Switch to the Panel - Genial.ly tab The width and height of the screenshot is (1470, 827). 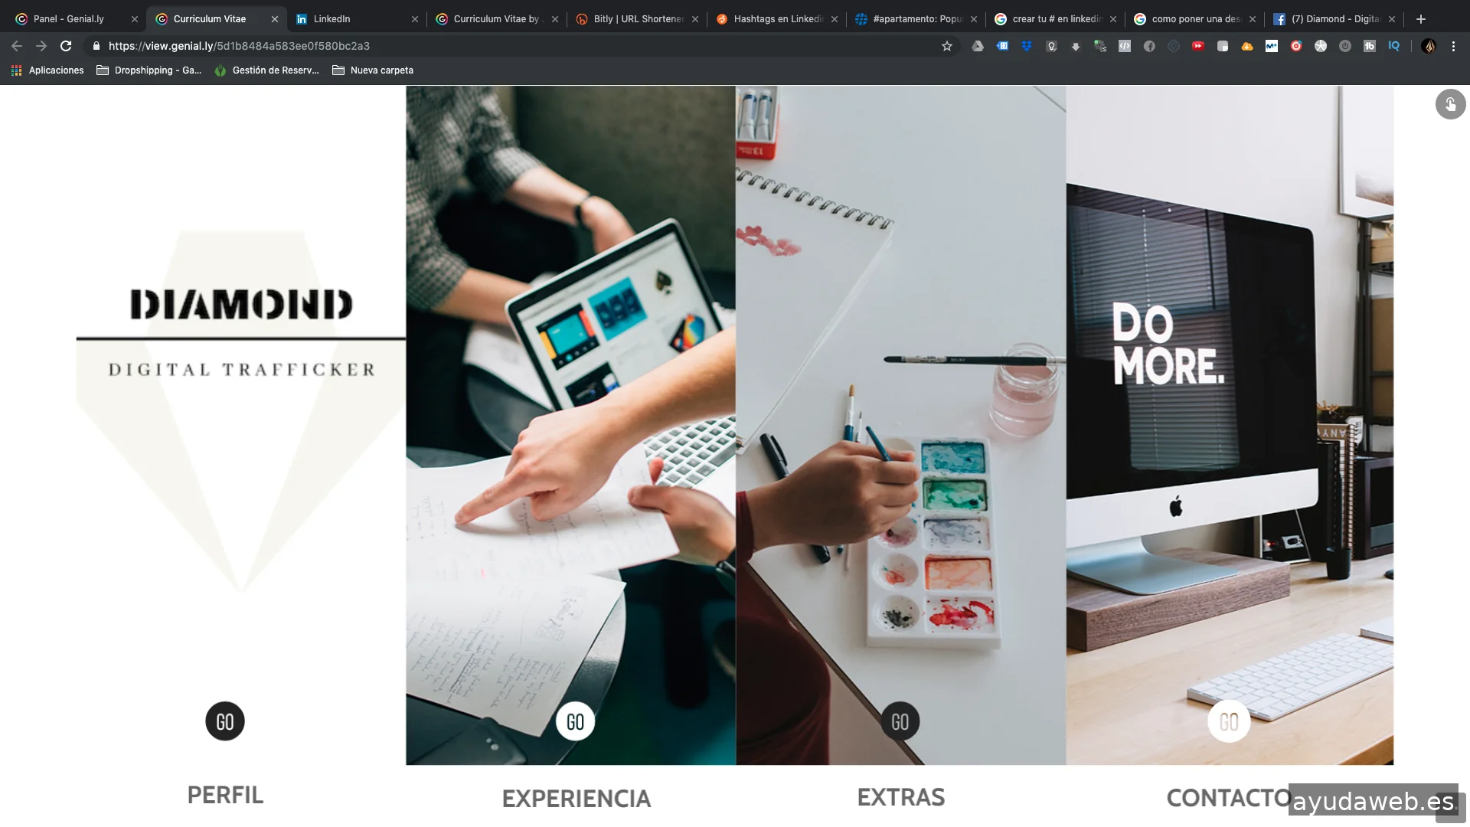[x=69, y=19]
